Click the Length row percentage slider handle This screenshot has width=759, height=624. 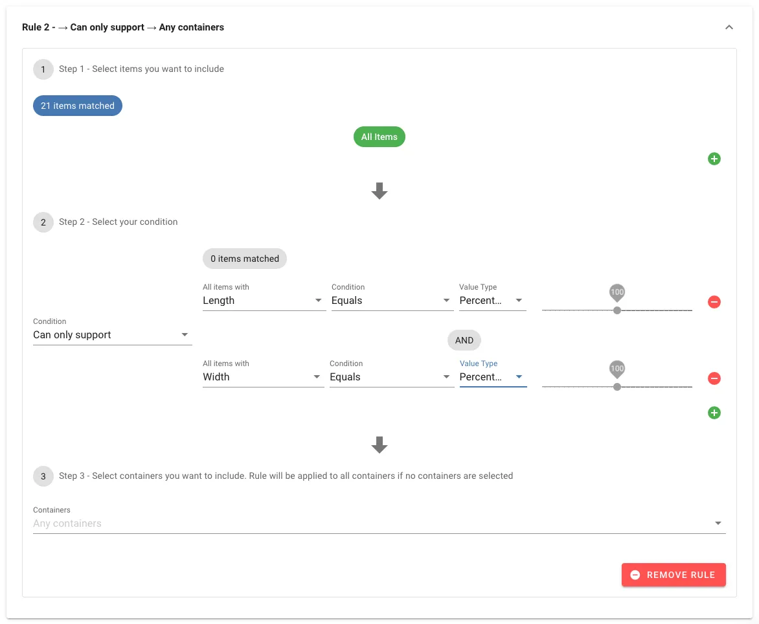coord(617,310)
